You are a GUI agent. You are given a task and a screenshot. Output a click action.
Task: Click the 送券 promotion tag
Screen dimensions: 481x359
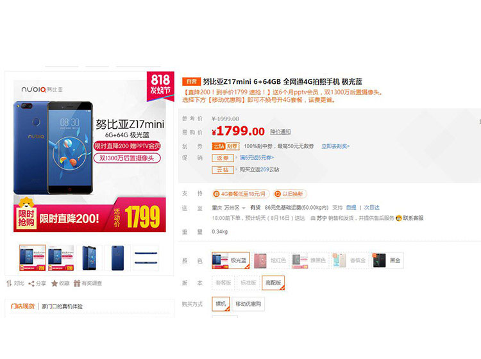tap(223, 158)
